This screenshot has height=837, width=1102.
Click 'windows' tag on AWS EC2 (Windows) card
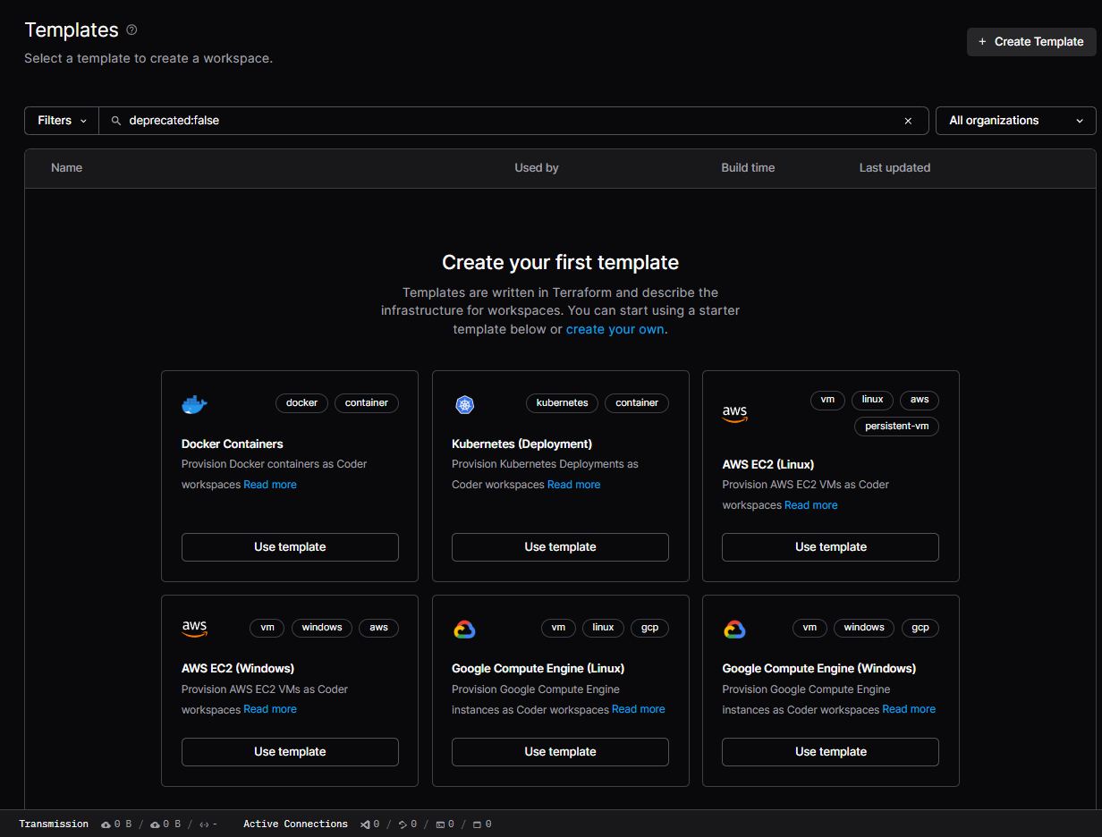coord(322,628)
